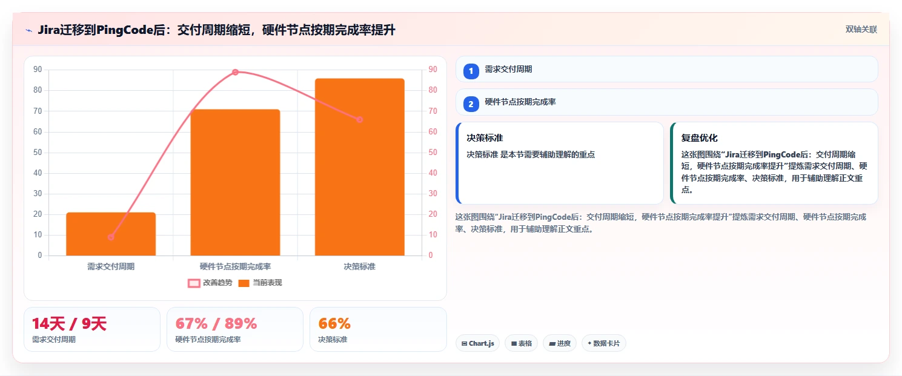
Task: Toggle the 当前表现 legend swatch
Action: pos(244,283)
